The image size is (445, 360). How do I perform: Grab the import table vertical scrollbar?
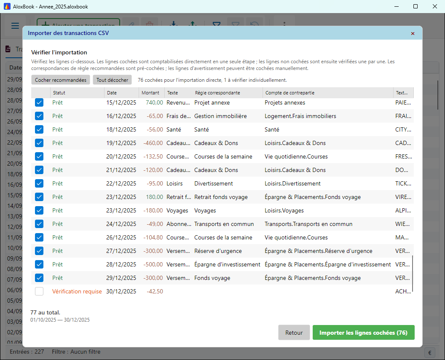[x=413, y=274]
